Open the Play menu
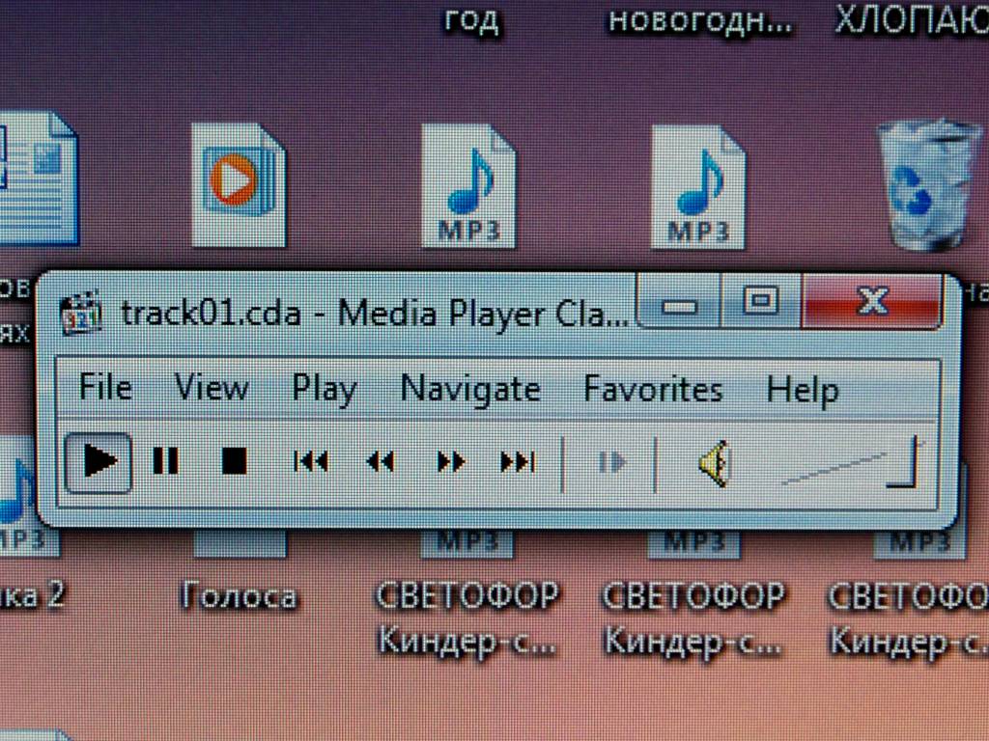This screenshot has height=741, width=989. (325, 389)
